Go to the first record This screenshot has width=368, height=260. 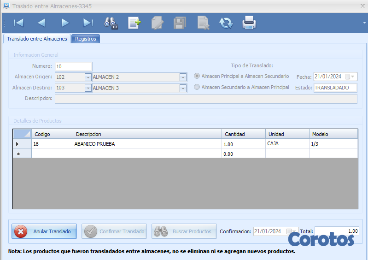point(18,23)
